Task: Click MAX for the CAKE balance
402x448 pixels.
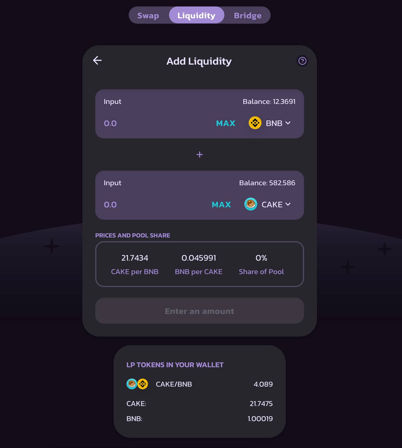Action: pyautogui.click(x=221, y=204)
